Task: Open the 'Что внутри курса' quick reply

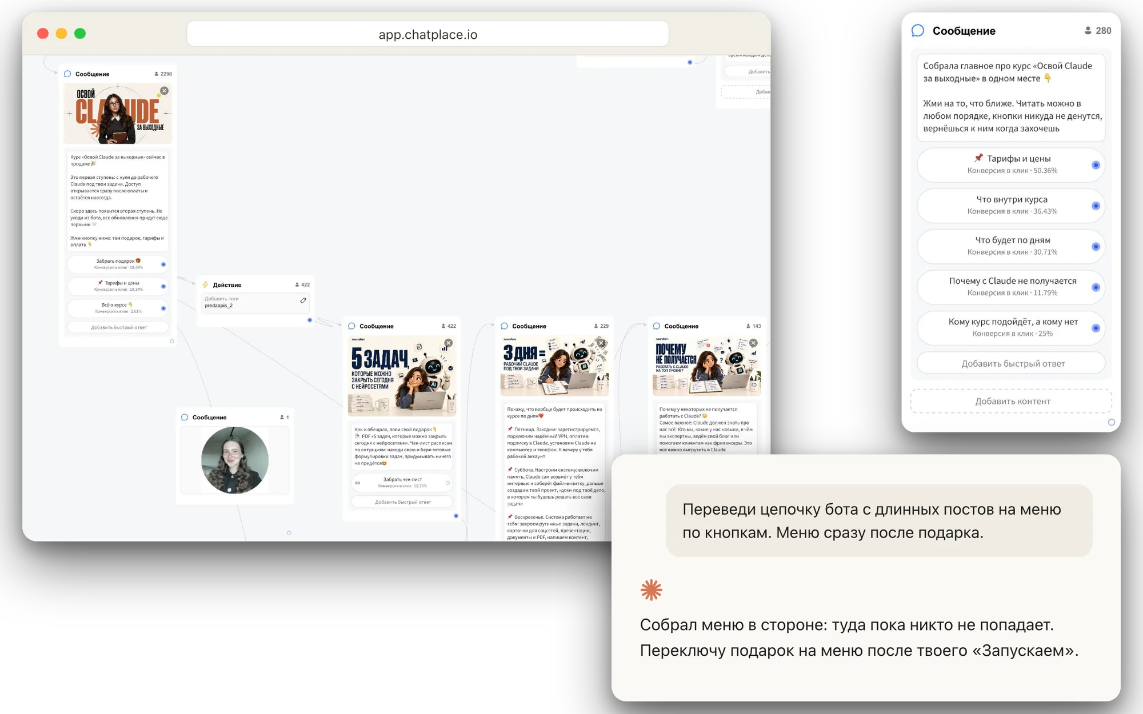Action: click(x=1011, y=206)
